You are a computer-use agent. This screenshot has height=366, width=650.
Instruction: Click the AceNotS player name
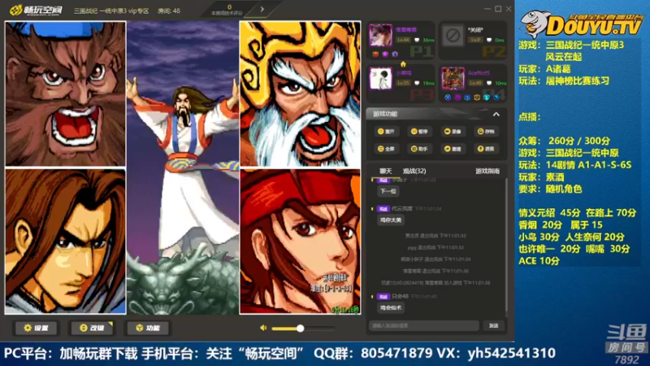pos(479,72)
